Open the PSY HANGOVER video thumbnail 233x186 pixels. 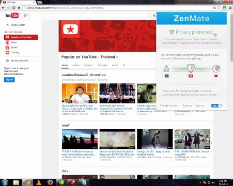[x=192, y=139]
